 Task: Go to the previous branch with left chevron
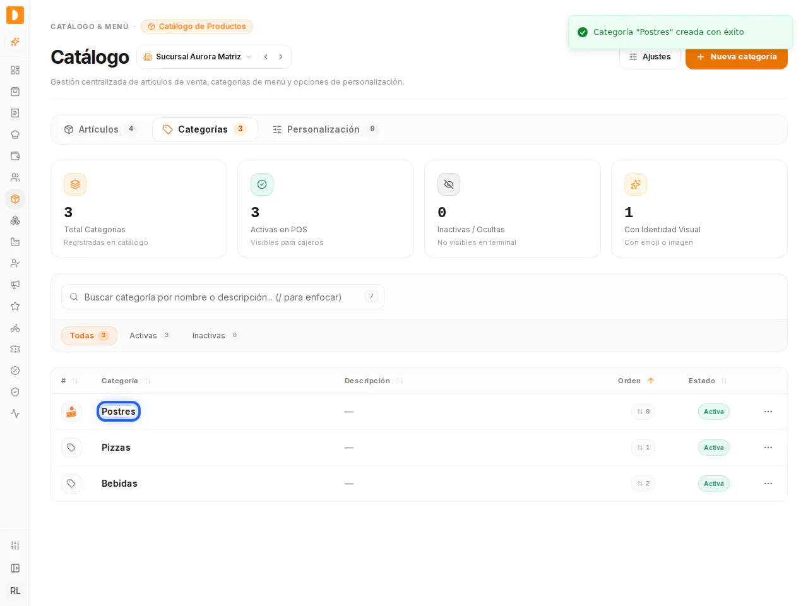tap(266, 57)
